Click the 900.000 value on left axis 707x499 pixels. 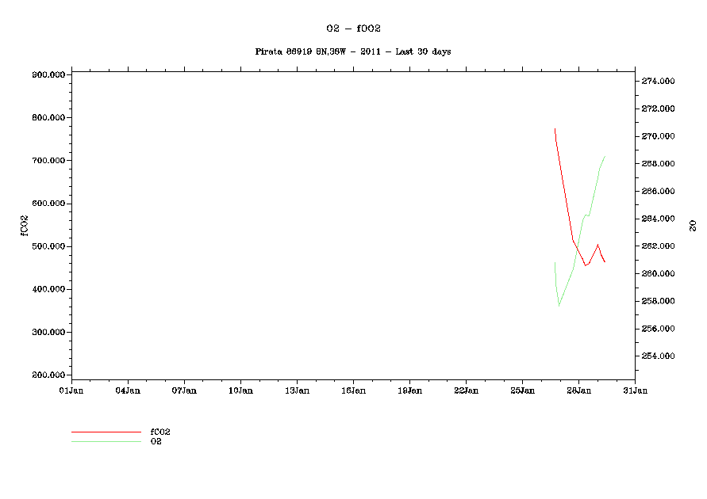pos(48,74)
